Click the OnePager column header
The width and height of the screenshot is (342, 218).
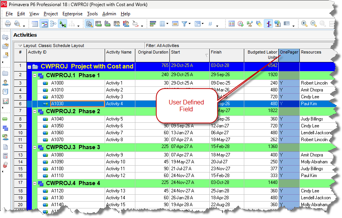click(289, 55)
